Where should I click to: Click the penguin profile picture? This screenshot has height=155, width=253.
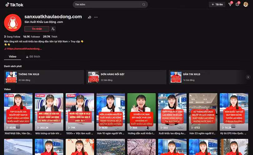[x=12, y=23]
